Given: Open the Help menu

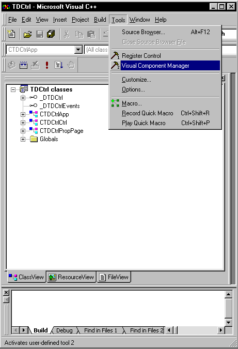Looking at the screenshot, I should point(161,20).
